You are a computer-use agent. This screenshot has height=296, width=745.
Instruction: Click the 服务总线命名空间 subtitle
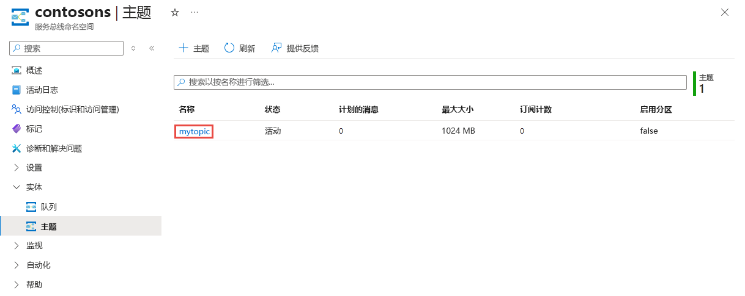(x=64, y=27)
